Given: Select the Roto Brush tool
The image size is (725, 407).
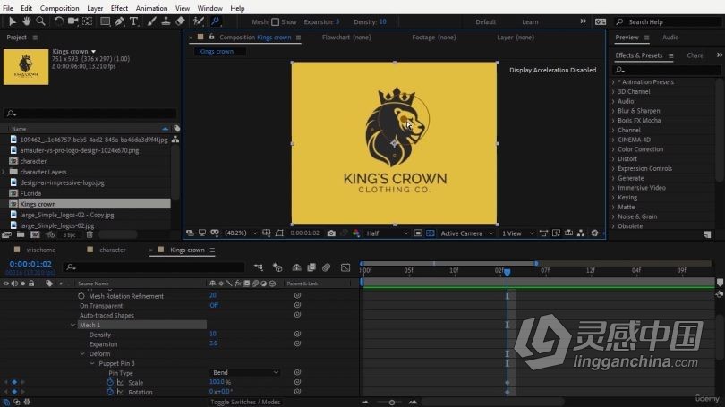Looking at the screenshot, I should 199,21.
